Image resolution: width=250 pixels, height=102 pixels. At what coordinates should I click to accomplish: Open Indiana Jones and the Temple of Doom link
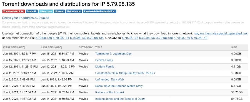(x=120, y=99)
